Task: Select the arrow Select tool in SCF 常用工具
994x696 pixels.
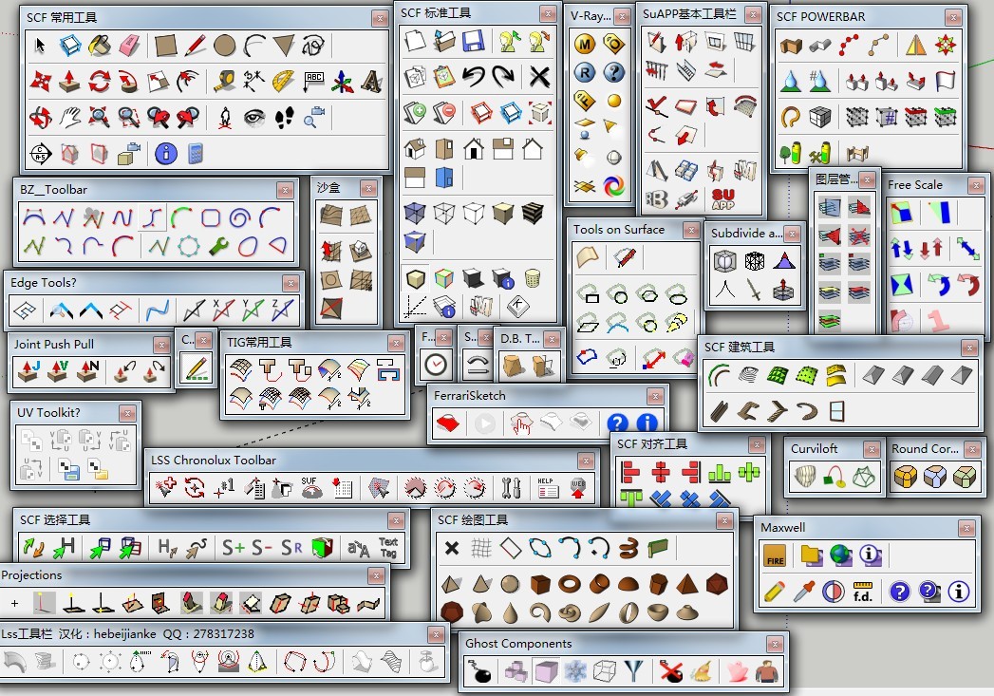Action: pos(41,45)
